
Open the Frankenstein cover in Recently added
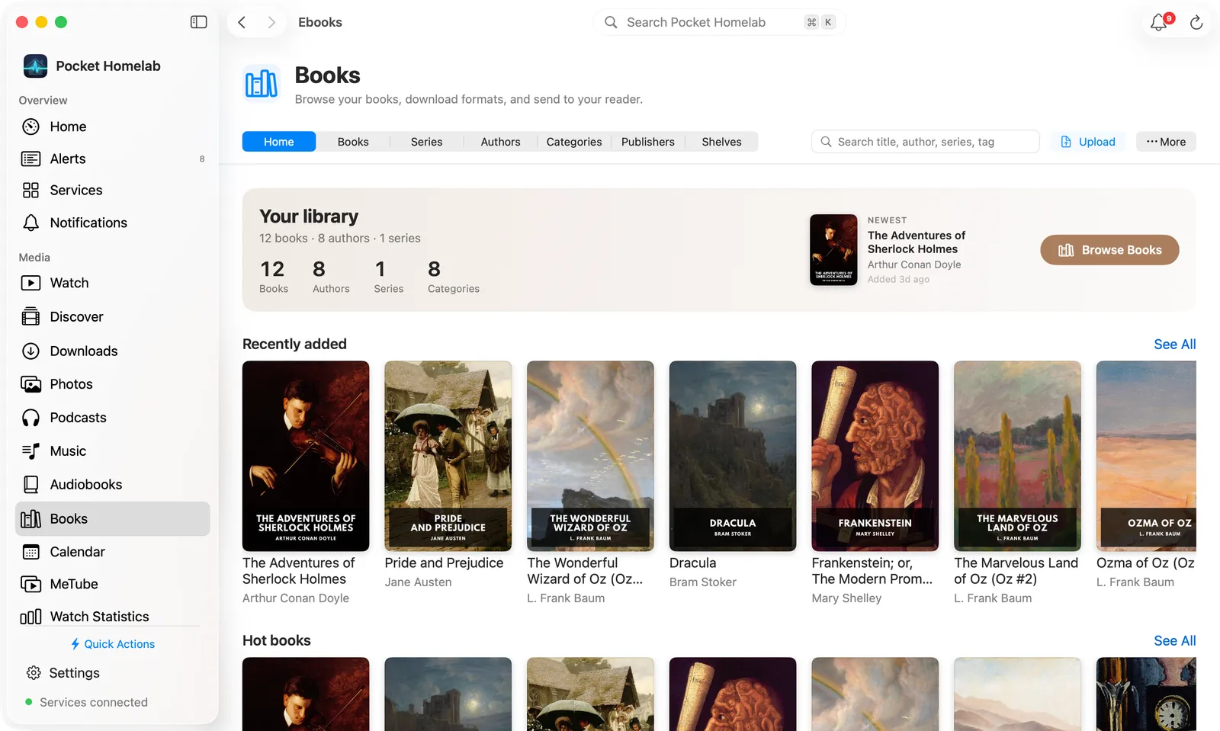(x=875, y=456)
